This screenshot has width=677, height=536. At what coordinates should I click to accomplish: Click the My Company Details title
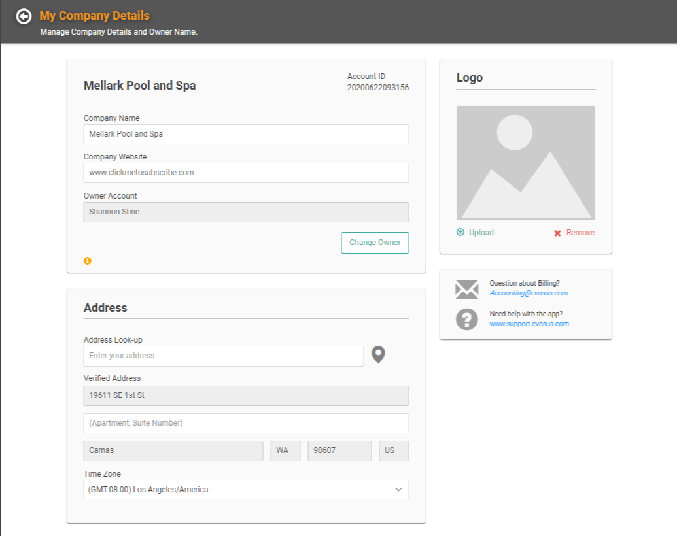pyautogui.click(x=95, y=16)
